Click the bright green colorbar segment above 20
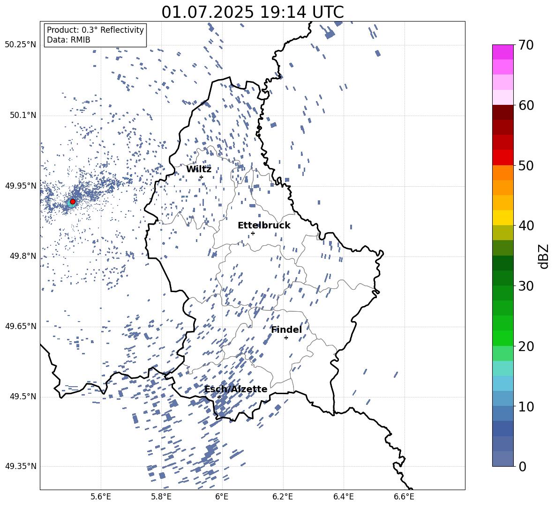Viewport: 555px width, 506px height. 503,338
